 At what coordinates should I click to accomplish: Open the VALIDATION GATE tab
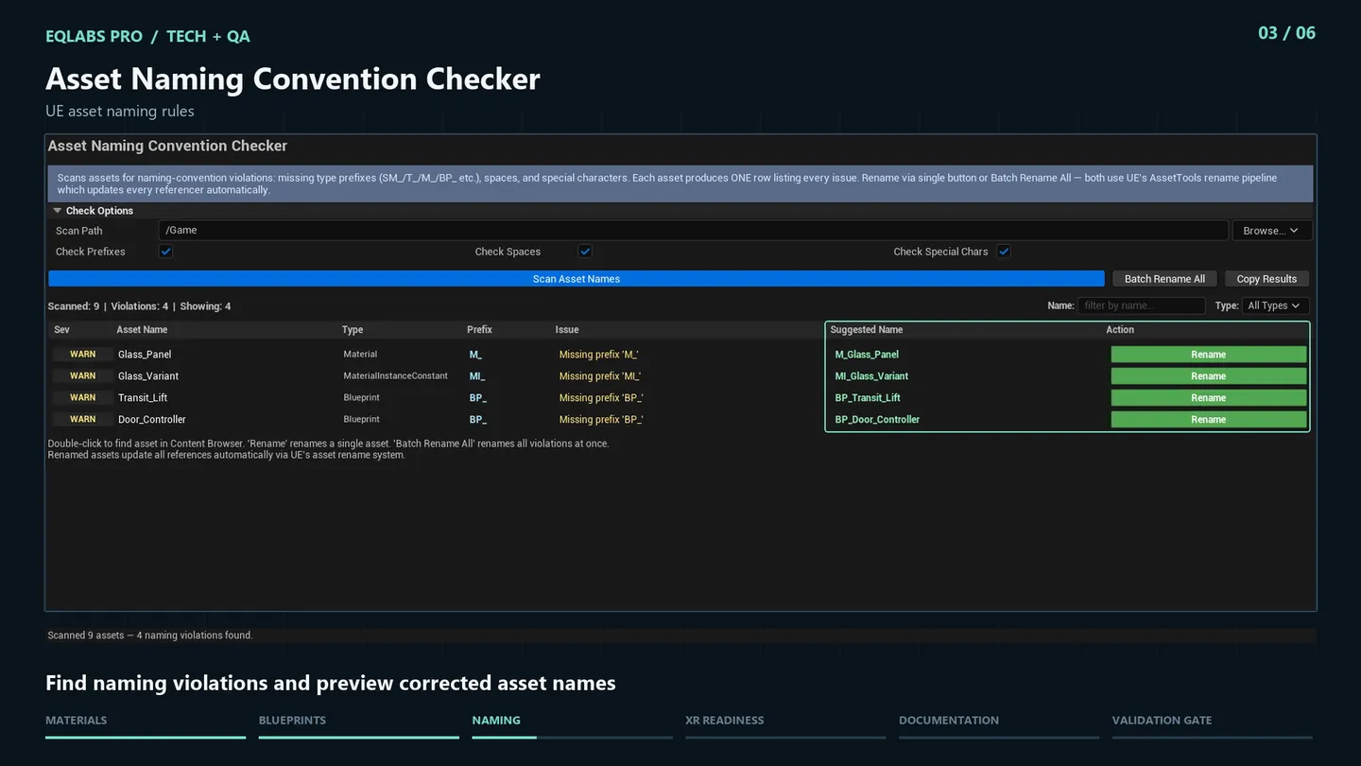coord(1162,721)
